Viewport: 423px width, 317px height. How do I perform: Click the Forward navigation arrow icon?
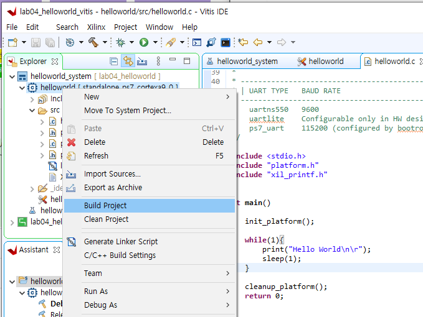(282, 42)
